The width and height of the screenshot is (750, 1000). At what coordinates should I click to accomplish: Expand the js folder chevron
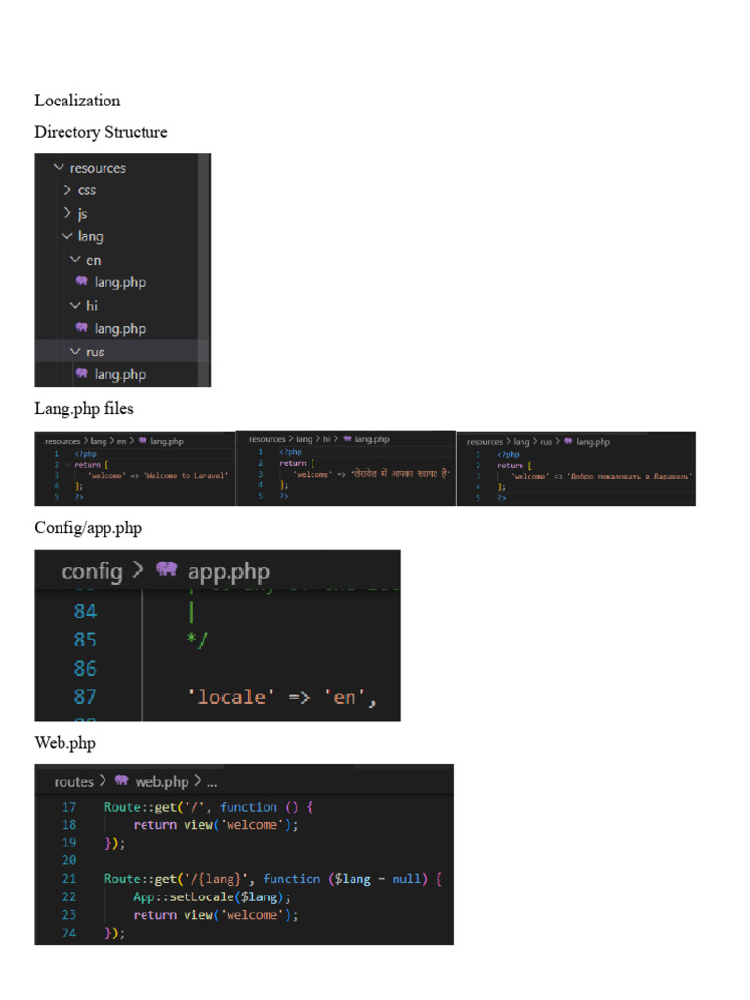pos(67,212)
